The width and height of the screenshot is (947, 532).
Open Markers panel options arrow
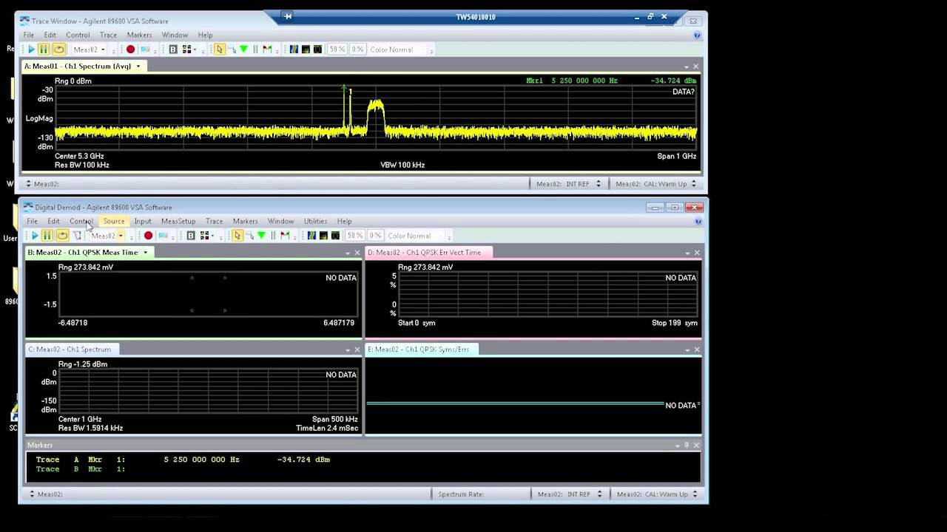(677, 446)
